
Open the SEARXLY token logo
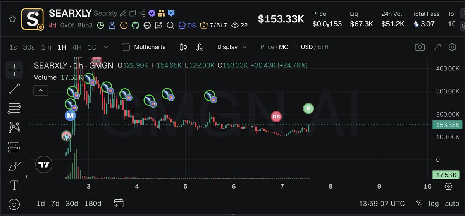click(x=32, y=19)
